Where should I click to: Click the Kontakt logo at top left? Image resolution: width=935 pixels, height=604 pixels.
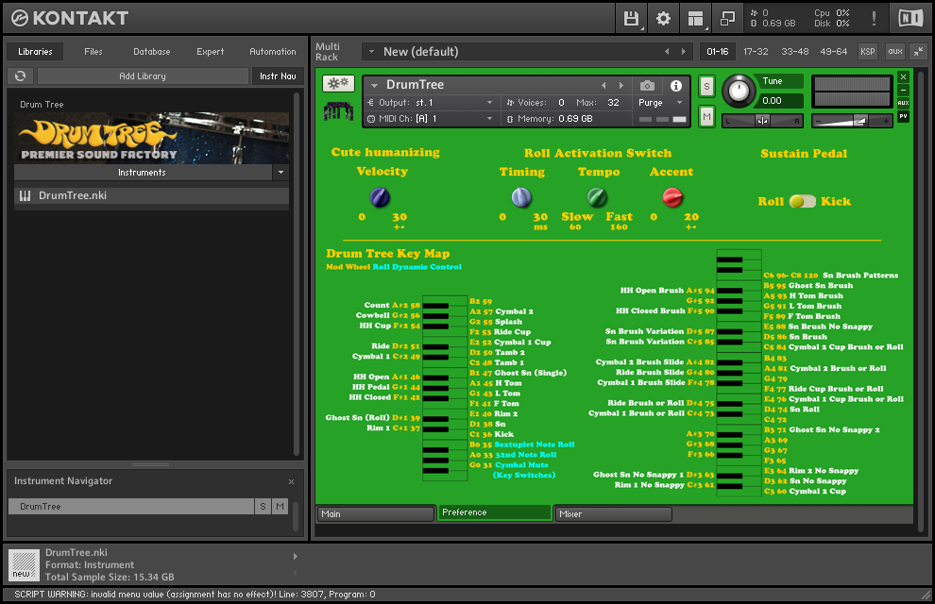pyautogui.click(x=70, y=19)
